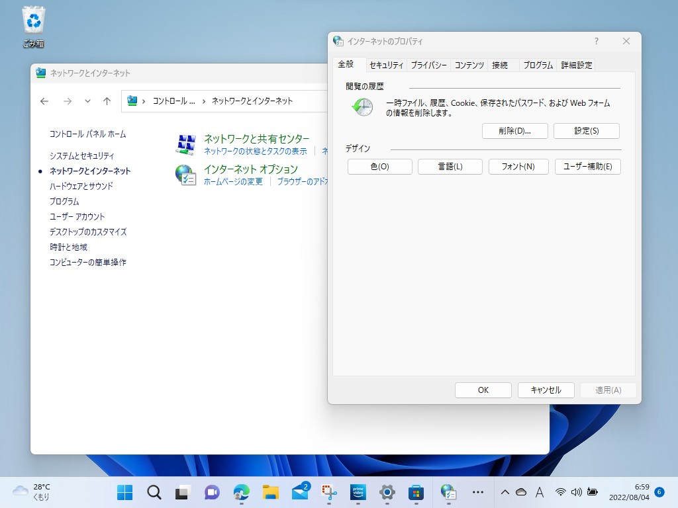This screenshot has height=508, width=678.
Task: Select プログラム in the sidebar
Action: point(64,201)
